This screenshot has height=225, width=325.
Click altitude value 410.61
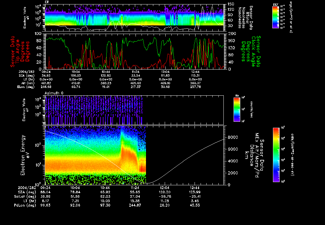click(x=76, y=83)
